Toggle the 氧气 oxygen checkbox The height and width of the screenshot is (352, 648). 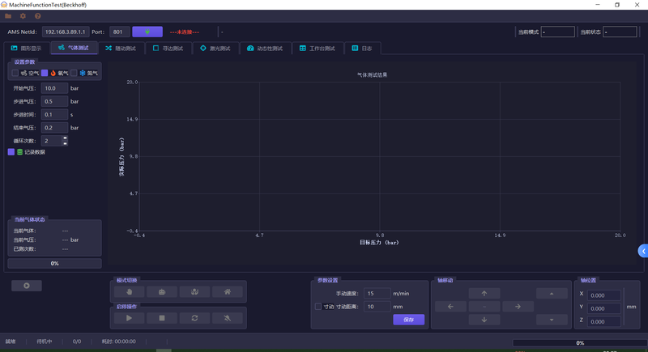(x=45, y=73)
